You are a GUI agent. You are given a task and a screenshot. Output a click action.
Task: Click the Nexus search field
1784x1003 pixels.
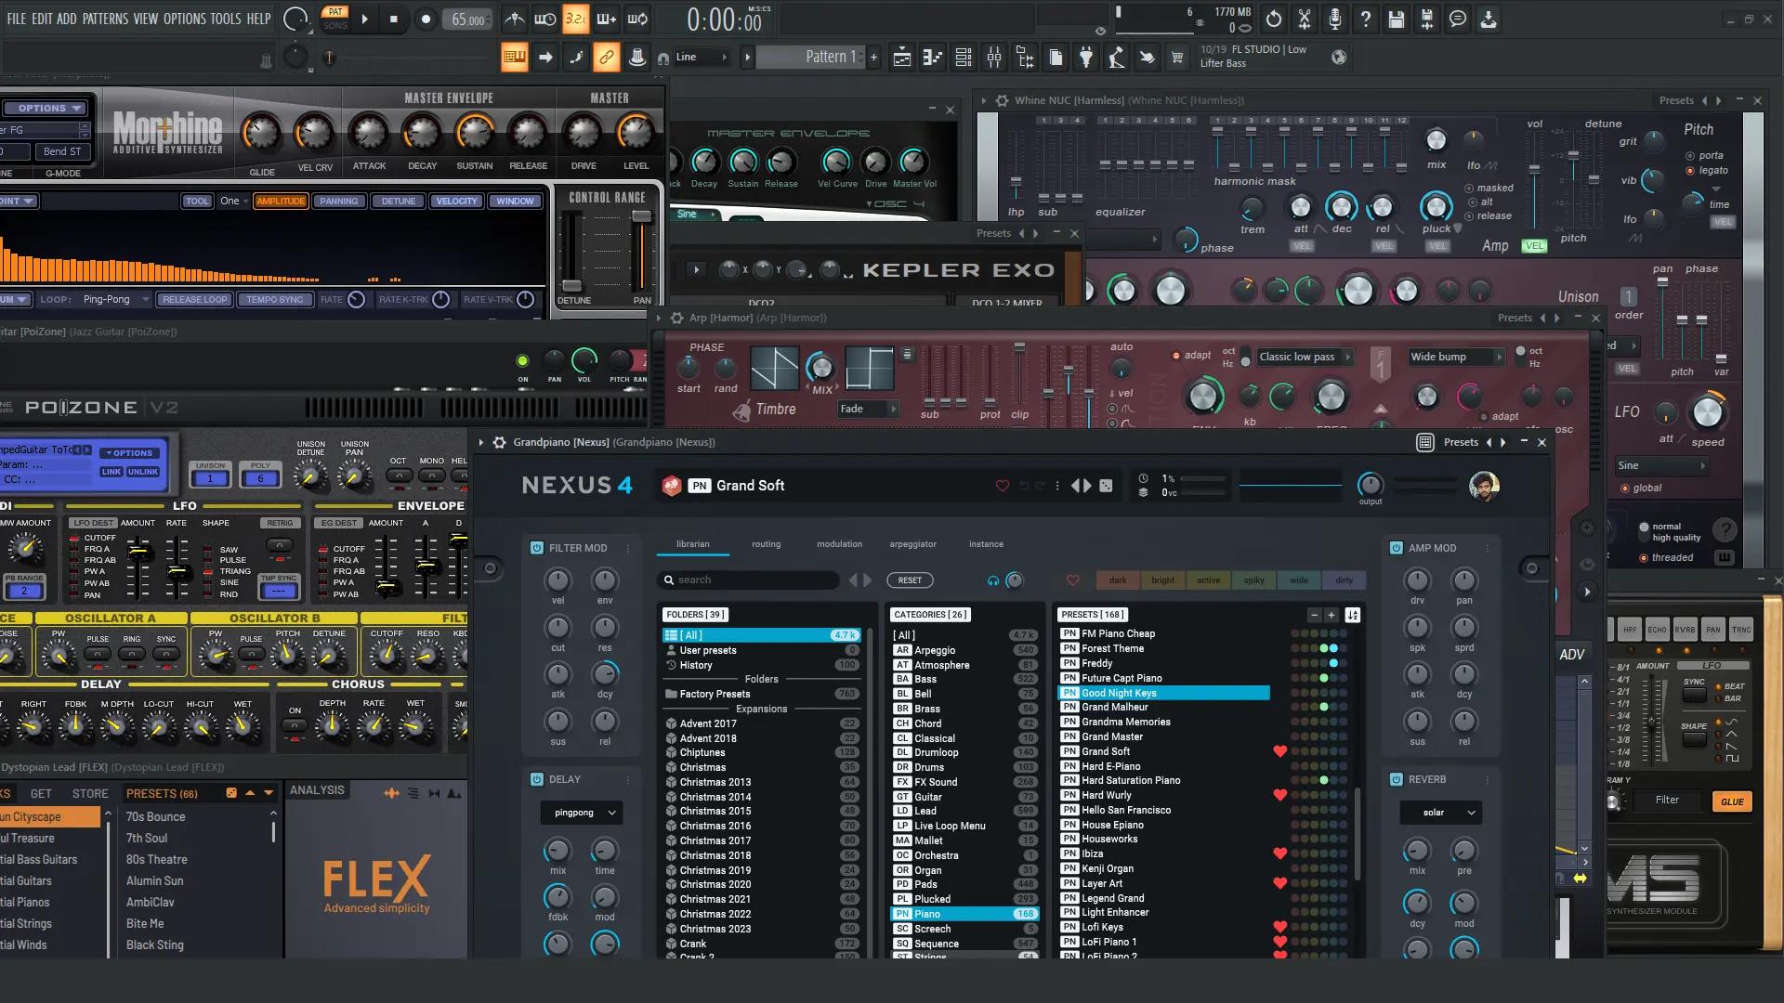click(748, 580)
